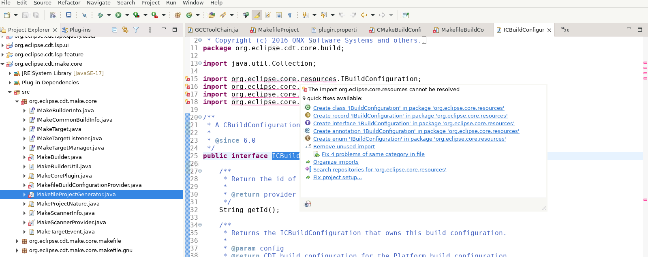The height and width of the screenshot is (257, 648).
Task: Click the 'Remove unused import' quick fix
Action: (344, 147)
